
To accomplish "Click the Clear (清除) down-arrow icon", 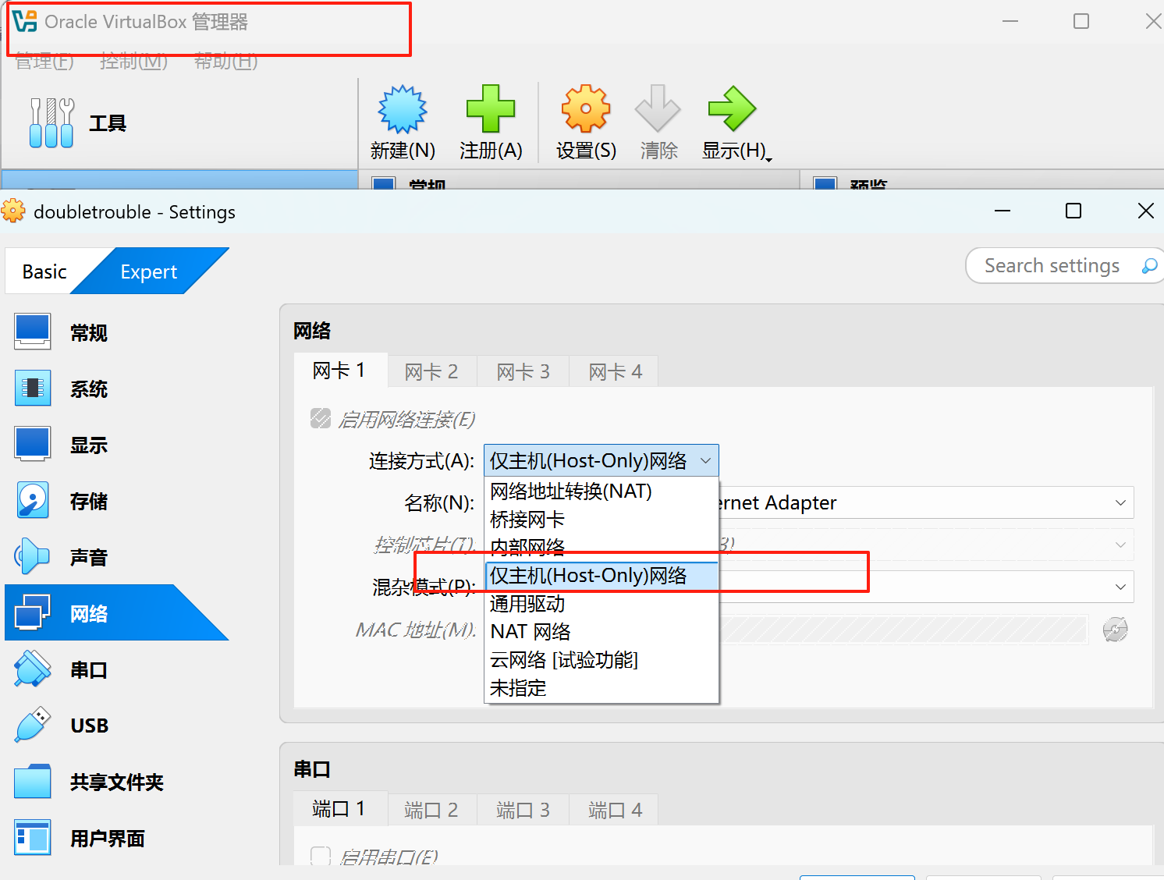I will coord(658,108).
